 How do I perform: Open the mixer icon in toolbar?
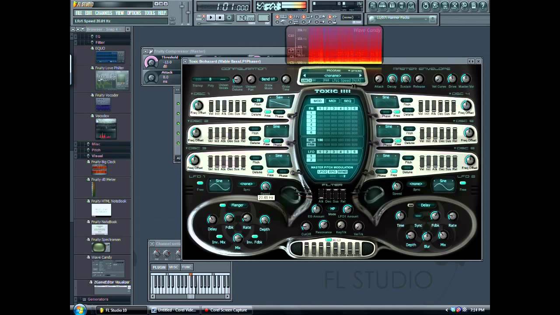click(x=411, y=6)
